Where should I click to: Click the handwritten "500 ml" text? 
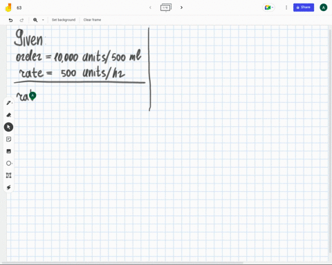point(127,56)
